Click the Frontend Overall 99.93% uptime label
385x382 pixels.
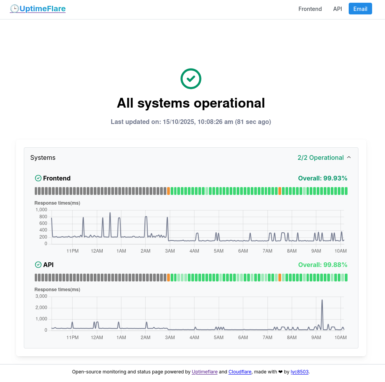pos(323,178)
